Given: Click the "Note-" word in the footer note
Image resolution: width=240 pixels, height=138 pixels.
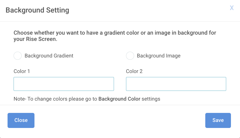Looking at the screenshot, I should point(20,99).
